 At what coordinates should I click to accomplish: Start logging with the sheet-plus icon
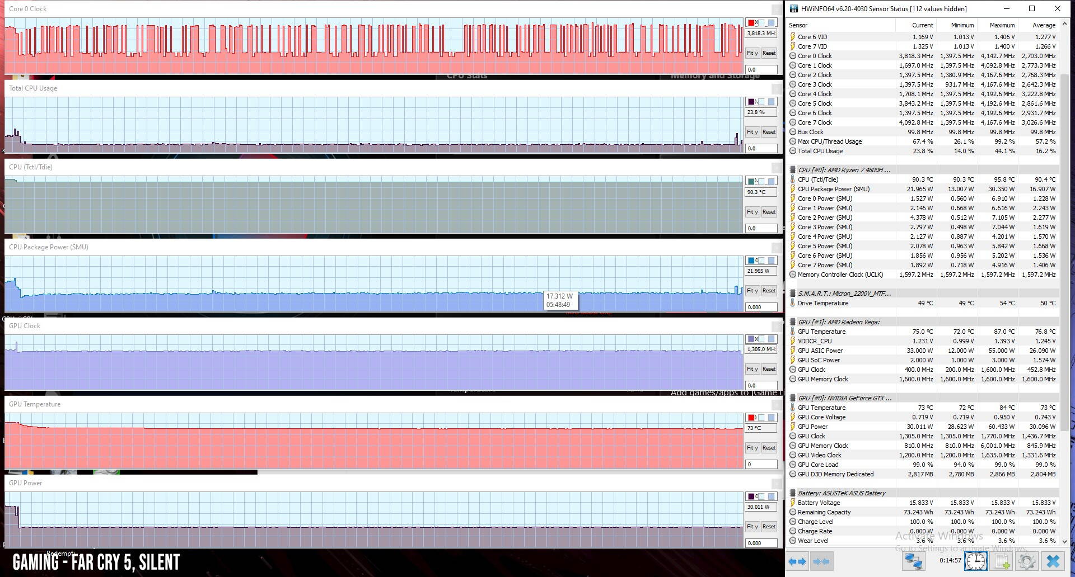(1002, 561)
